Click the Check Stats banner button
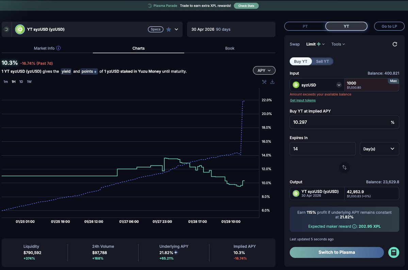The width and height of the screenshot is (408, 270). tap(246, 6)
